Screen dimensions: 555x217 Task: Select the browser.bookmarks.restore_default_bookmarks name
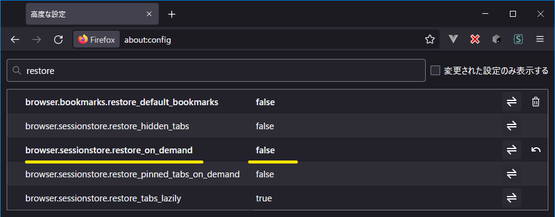[121, 102]
